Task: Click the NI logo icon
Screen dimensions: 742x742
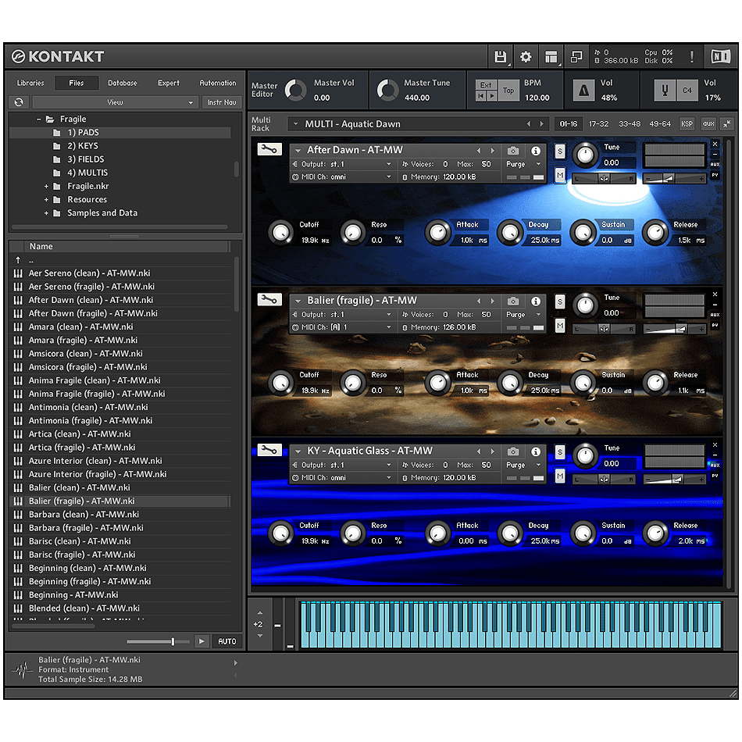Action: 721,57
